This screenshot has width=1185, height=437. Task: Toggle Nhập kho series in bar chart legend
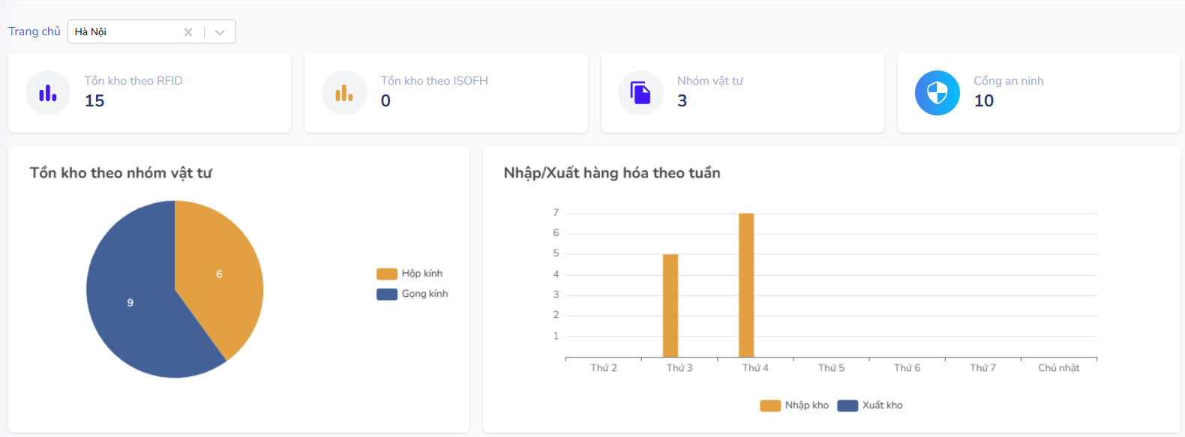click(x=794, y=406)
